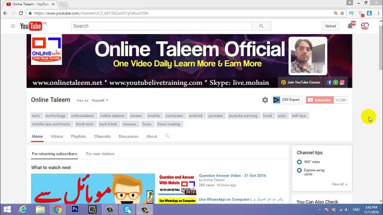
Task: Click the YouTube logo
Action: [31, 26]
